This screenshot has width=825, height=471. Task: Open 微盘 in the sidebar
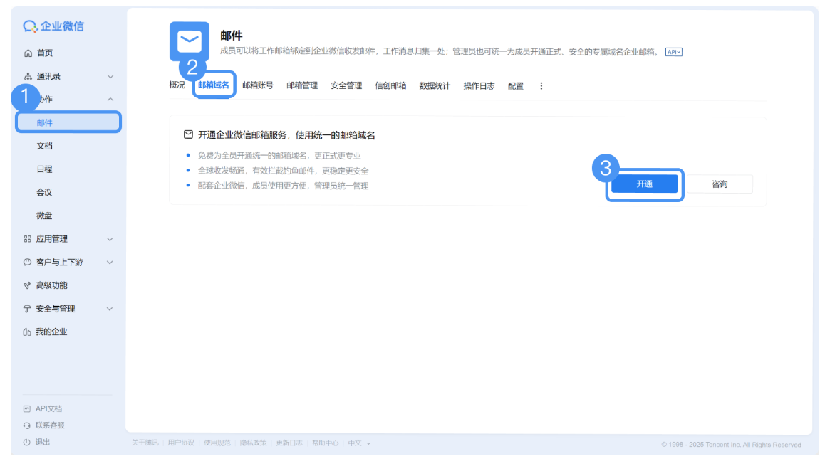[x=43, y=215]
